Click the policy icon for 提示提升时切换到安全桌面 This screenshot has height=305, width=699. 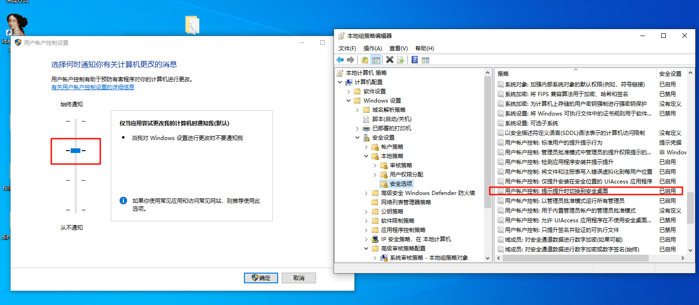click(500, 191)
